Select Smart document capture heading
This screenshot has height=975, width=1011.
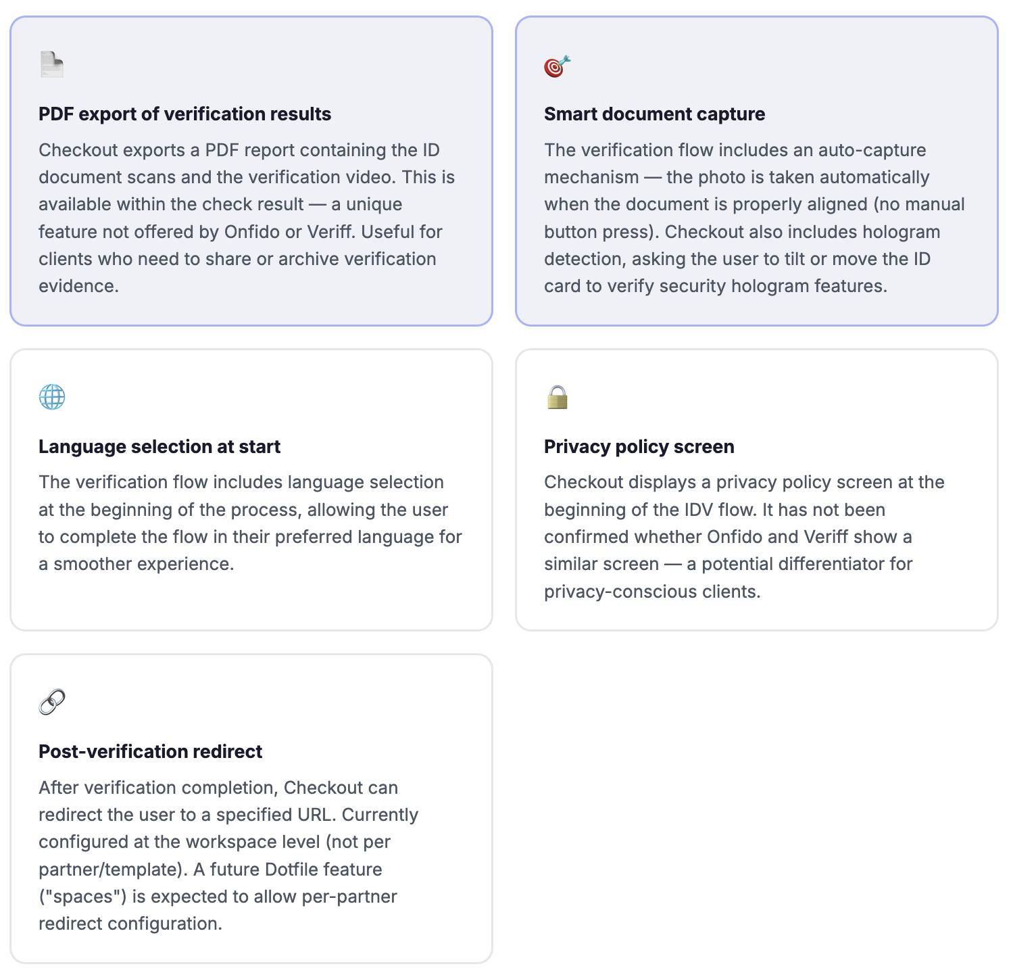654,114
